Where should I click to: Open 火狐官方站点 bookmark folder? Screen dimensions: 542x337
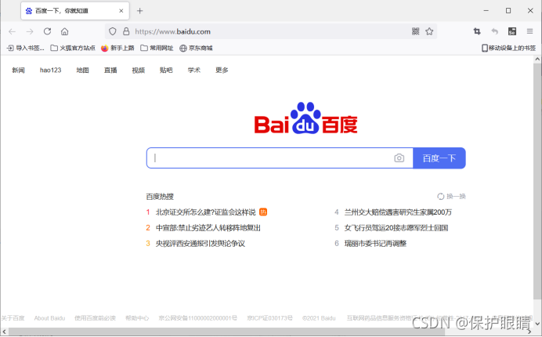(x=73, y=48)
